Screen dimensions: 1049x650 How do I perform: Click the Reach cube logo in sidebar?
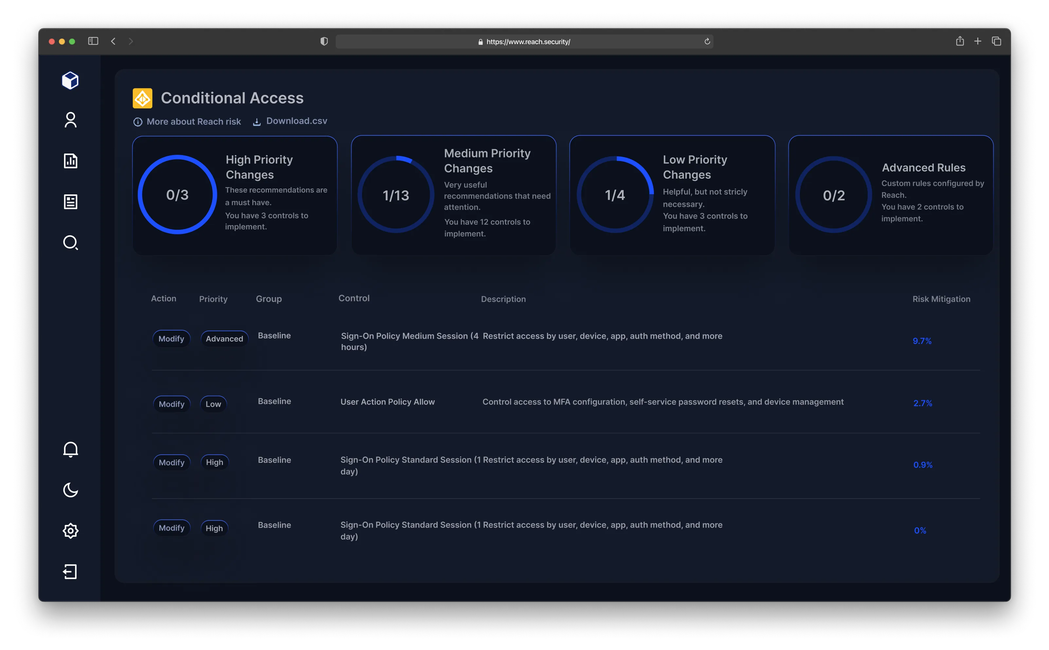point(70,81)
